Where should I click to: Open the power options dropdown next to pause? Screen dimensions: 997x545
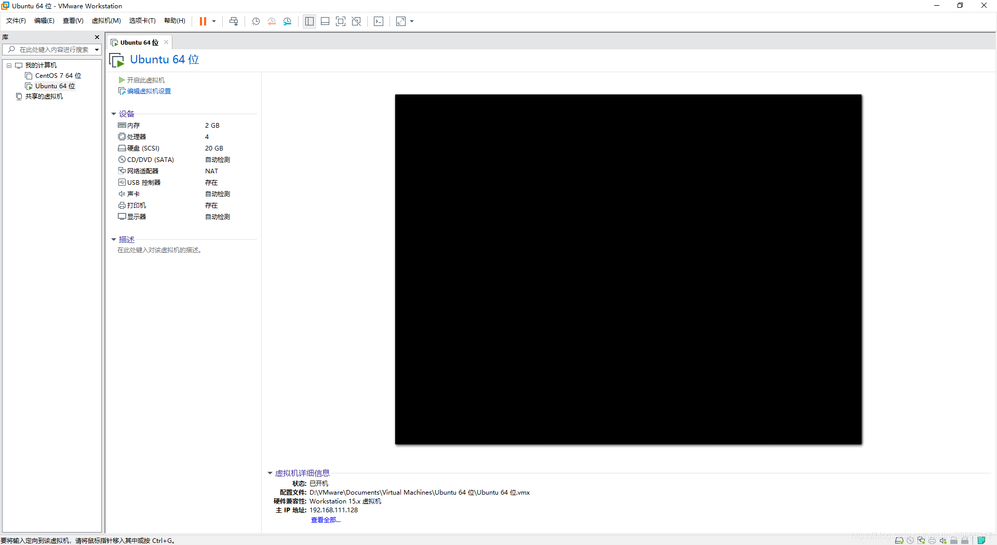click(214, 21)
